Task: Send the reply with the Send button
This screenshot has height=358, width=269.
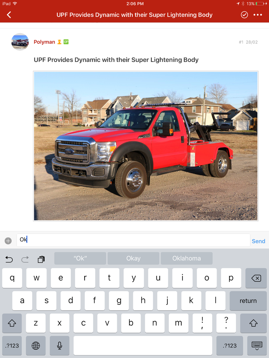Action: (259, 241)
